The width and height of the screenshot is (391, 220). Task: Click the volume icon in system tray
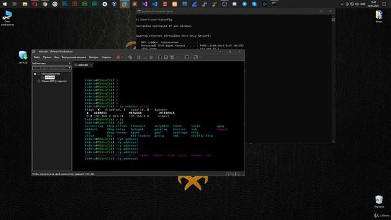click(357, 4)
